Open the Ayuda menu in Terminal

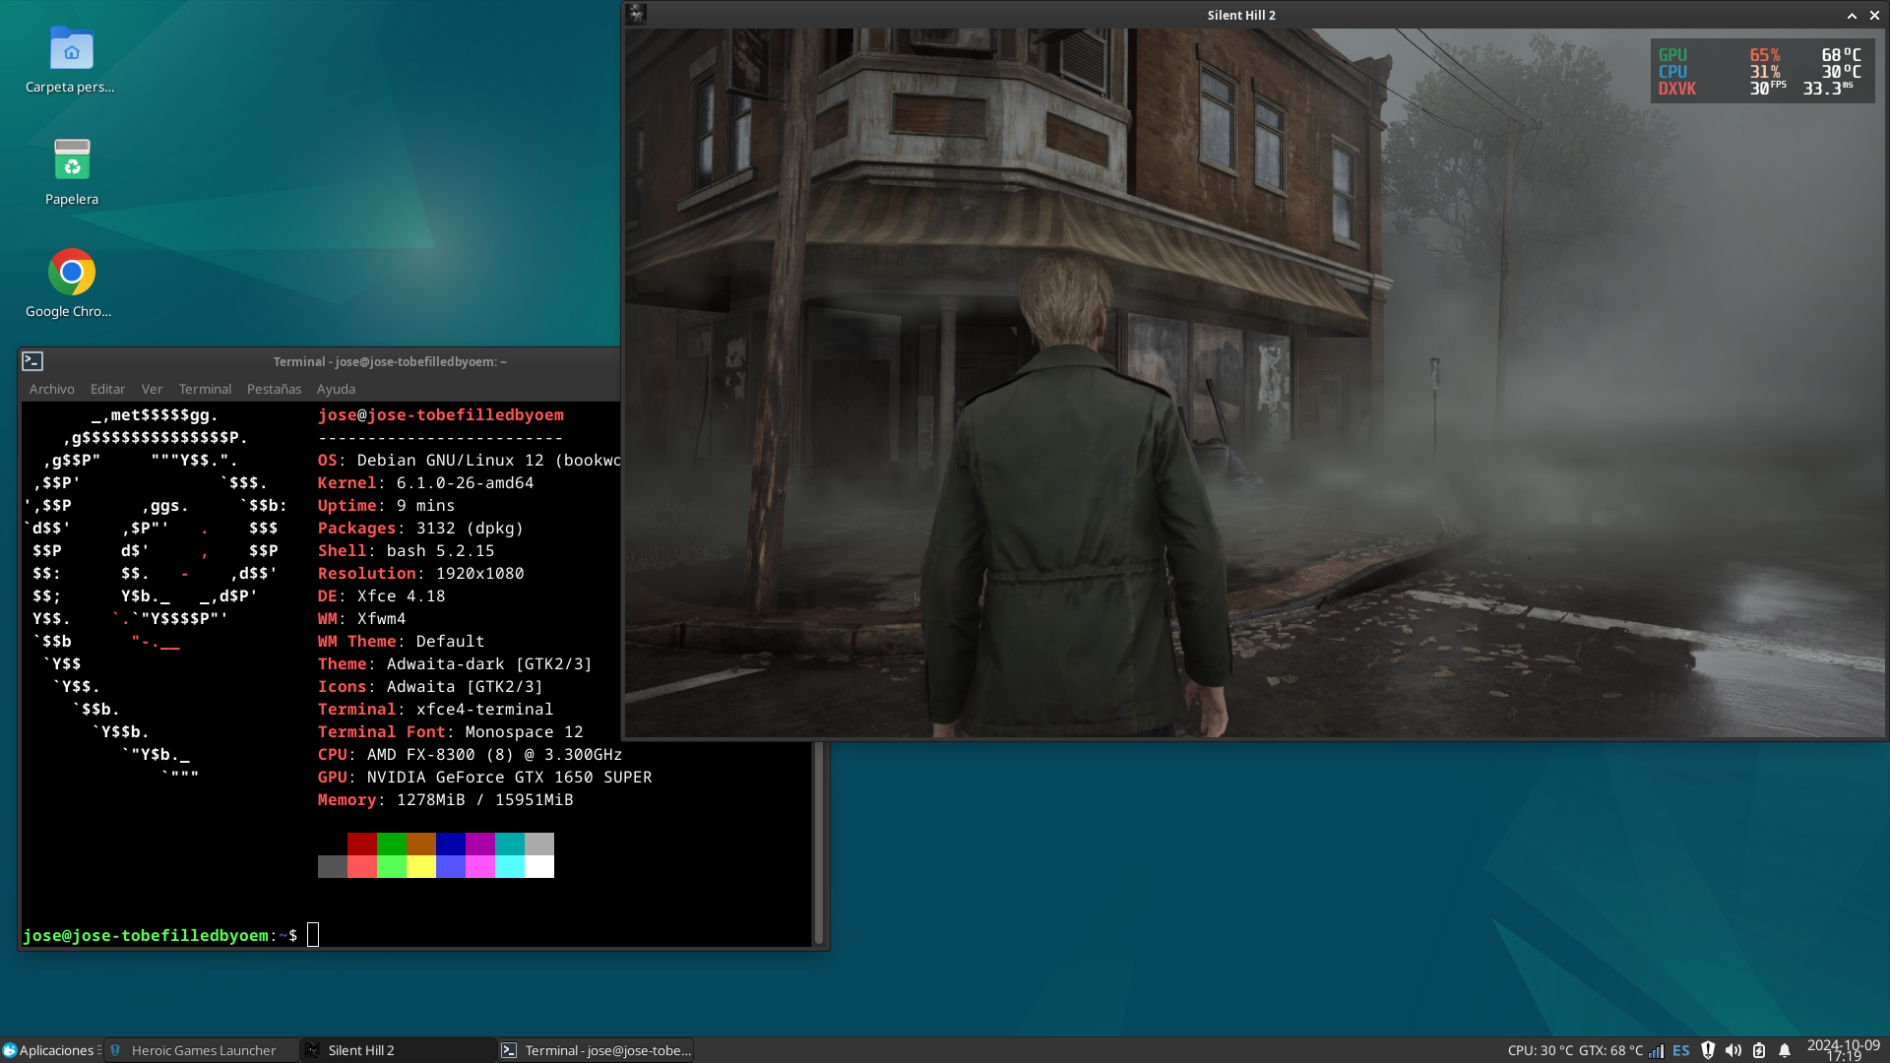tap(336, 389)
